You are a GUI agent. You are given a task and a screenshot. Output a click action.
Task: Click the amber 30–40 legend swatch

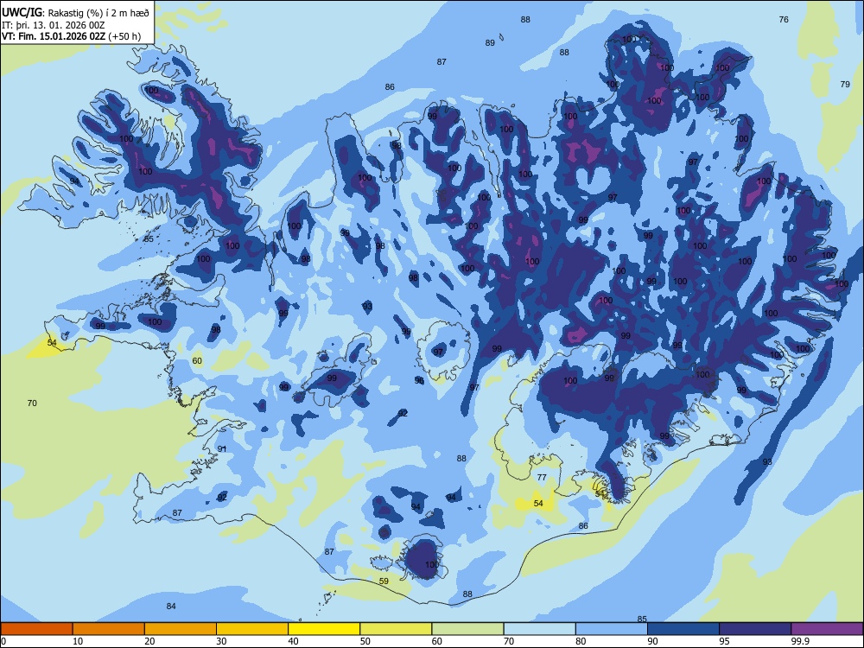point(252,629)
